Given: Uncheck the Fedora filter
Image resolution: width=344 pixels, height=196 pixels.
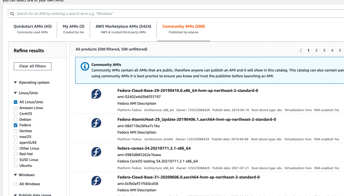Looking at the screenshot, I should pos(15,125).
